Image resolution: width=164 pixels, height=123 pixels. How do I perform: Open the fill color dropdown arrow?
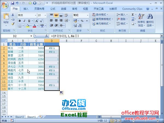(31, 26)
